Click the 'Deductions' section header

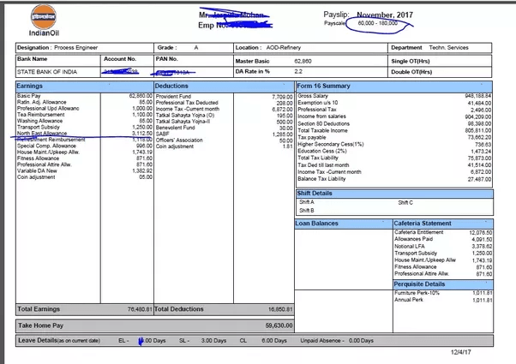click(224, 87)
